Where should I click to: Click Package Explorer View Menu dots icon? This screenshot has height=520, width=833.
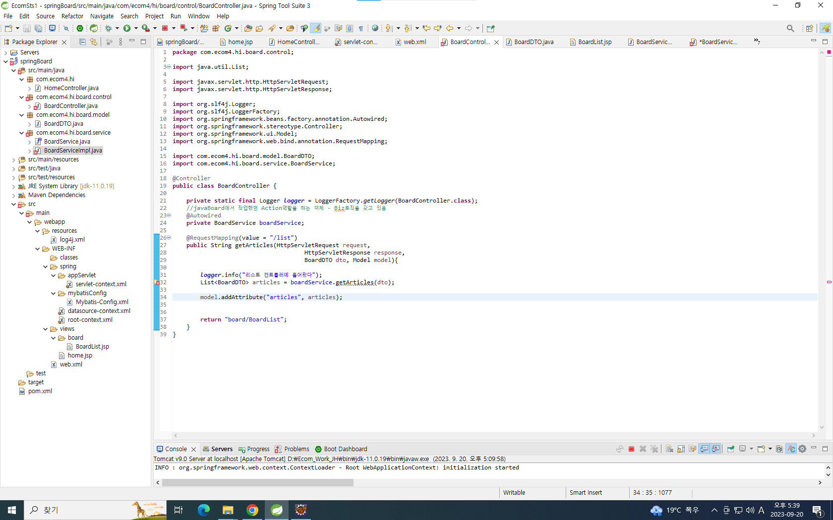pos(120,42)
